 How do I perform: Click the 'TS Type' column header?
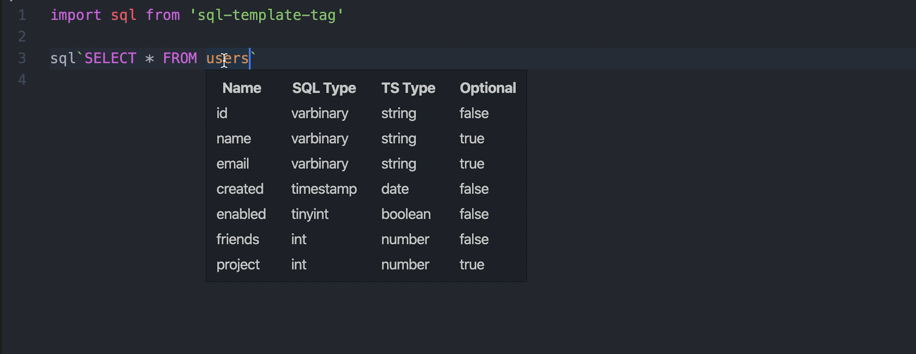tap(408, 88)
